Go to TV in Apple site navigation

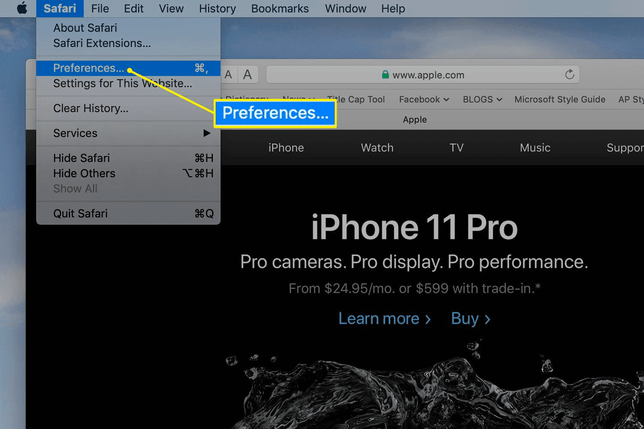[456, 148]
